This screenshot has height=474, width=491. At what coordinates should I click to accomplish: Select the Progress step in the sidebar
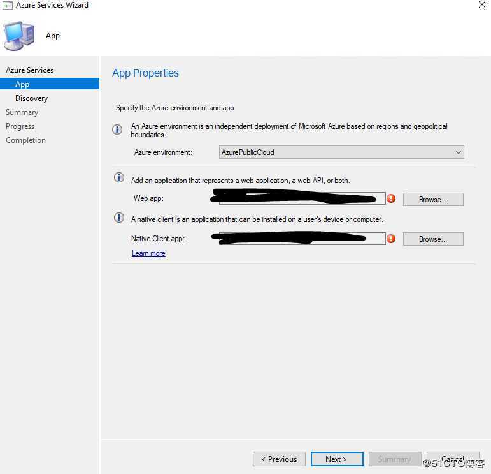click(20, 126)
